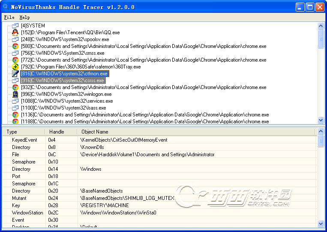Click handle value 0x1C
This screenshot has height=232, width=327.
pos(53,184)
